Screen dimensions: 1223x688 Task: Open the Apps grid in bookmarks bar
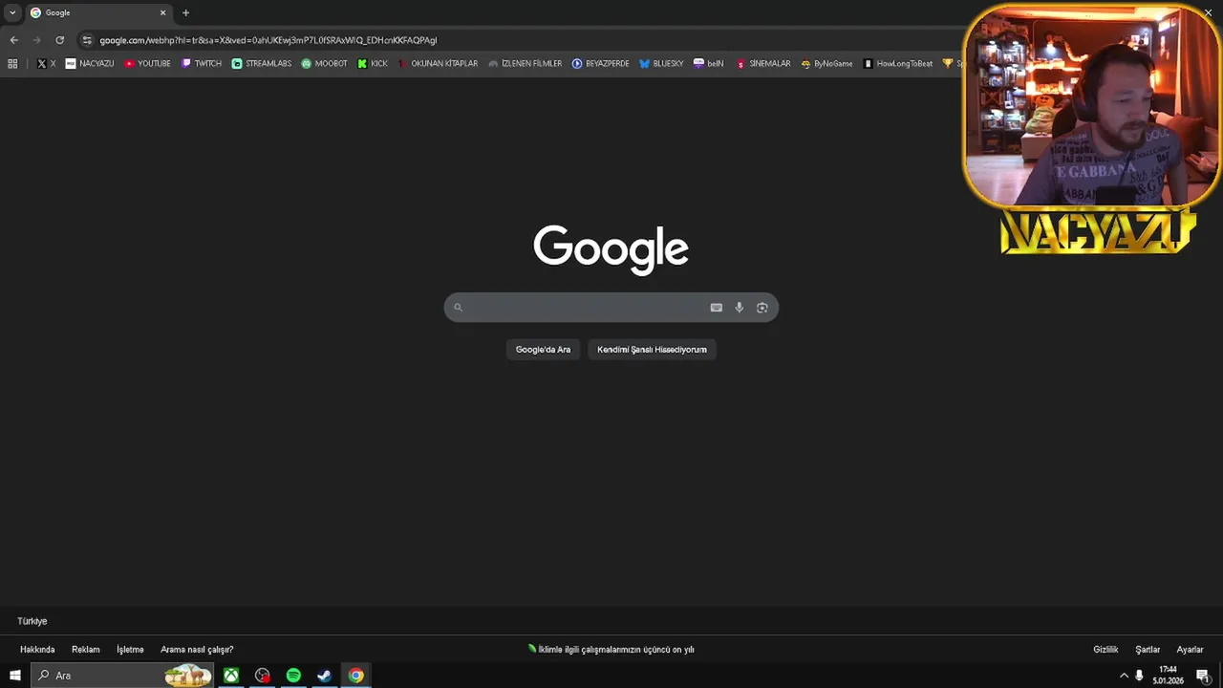(12, 63)
